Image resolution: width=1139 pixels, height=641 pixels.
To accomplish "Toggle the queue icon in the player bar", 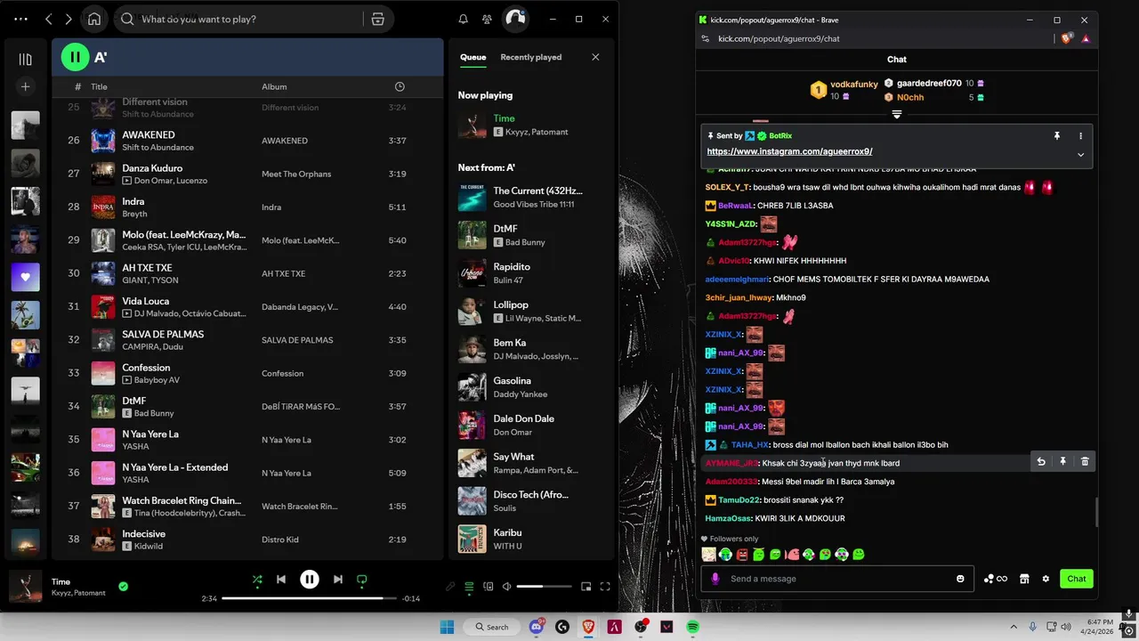I will click(x=469, y=587).
